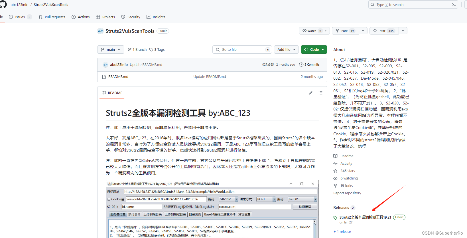Click the GitHub logo icon
Screen dimensions: 467x238
[3, 4]
